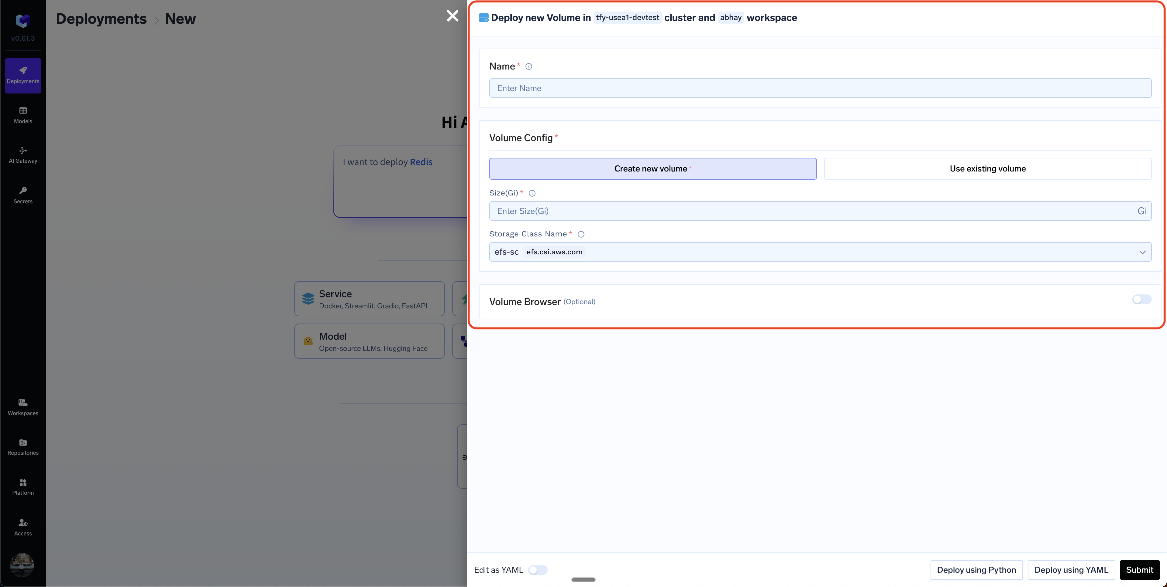Focus the Enter Name input field
1167x587 pixels.
(x=820, y=88)
